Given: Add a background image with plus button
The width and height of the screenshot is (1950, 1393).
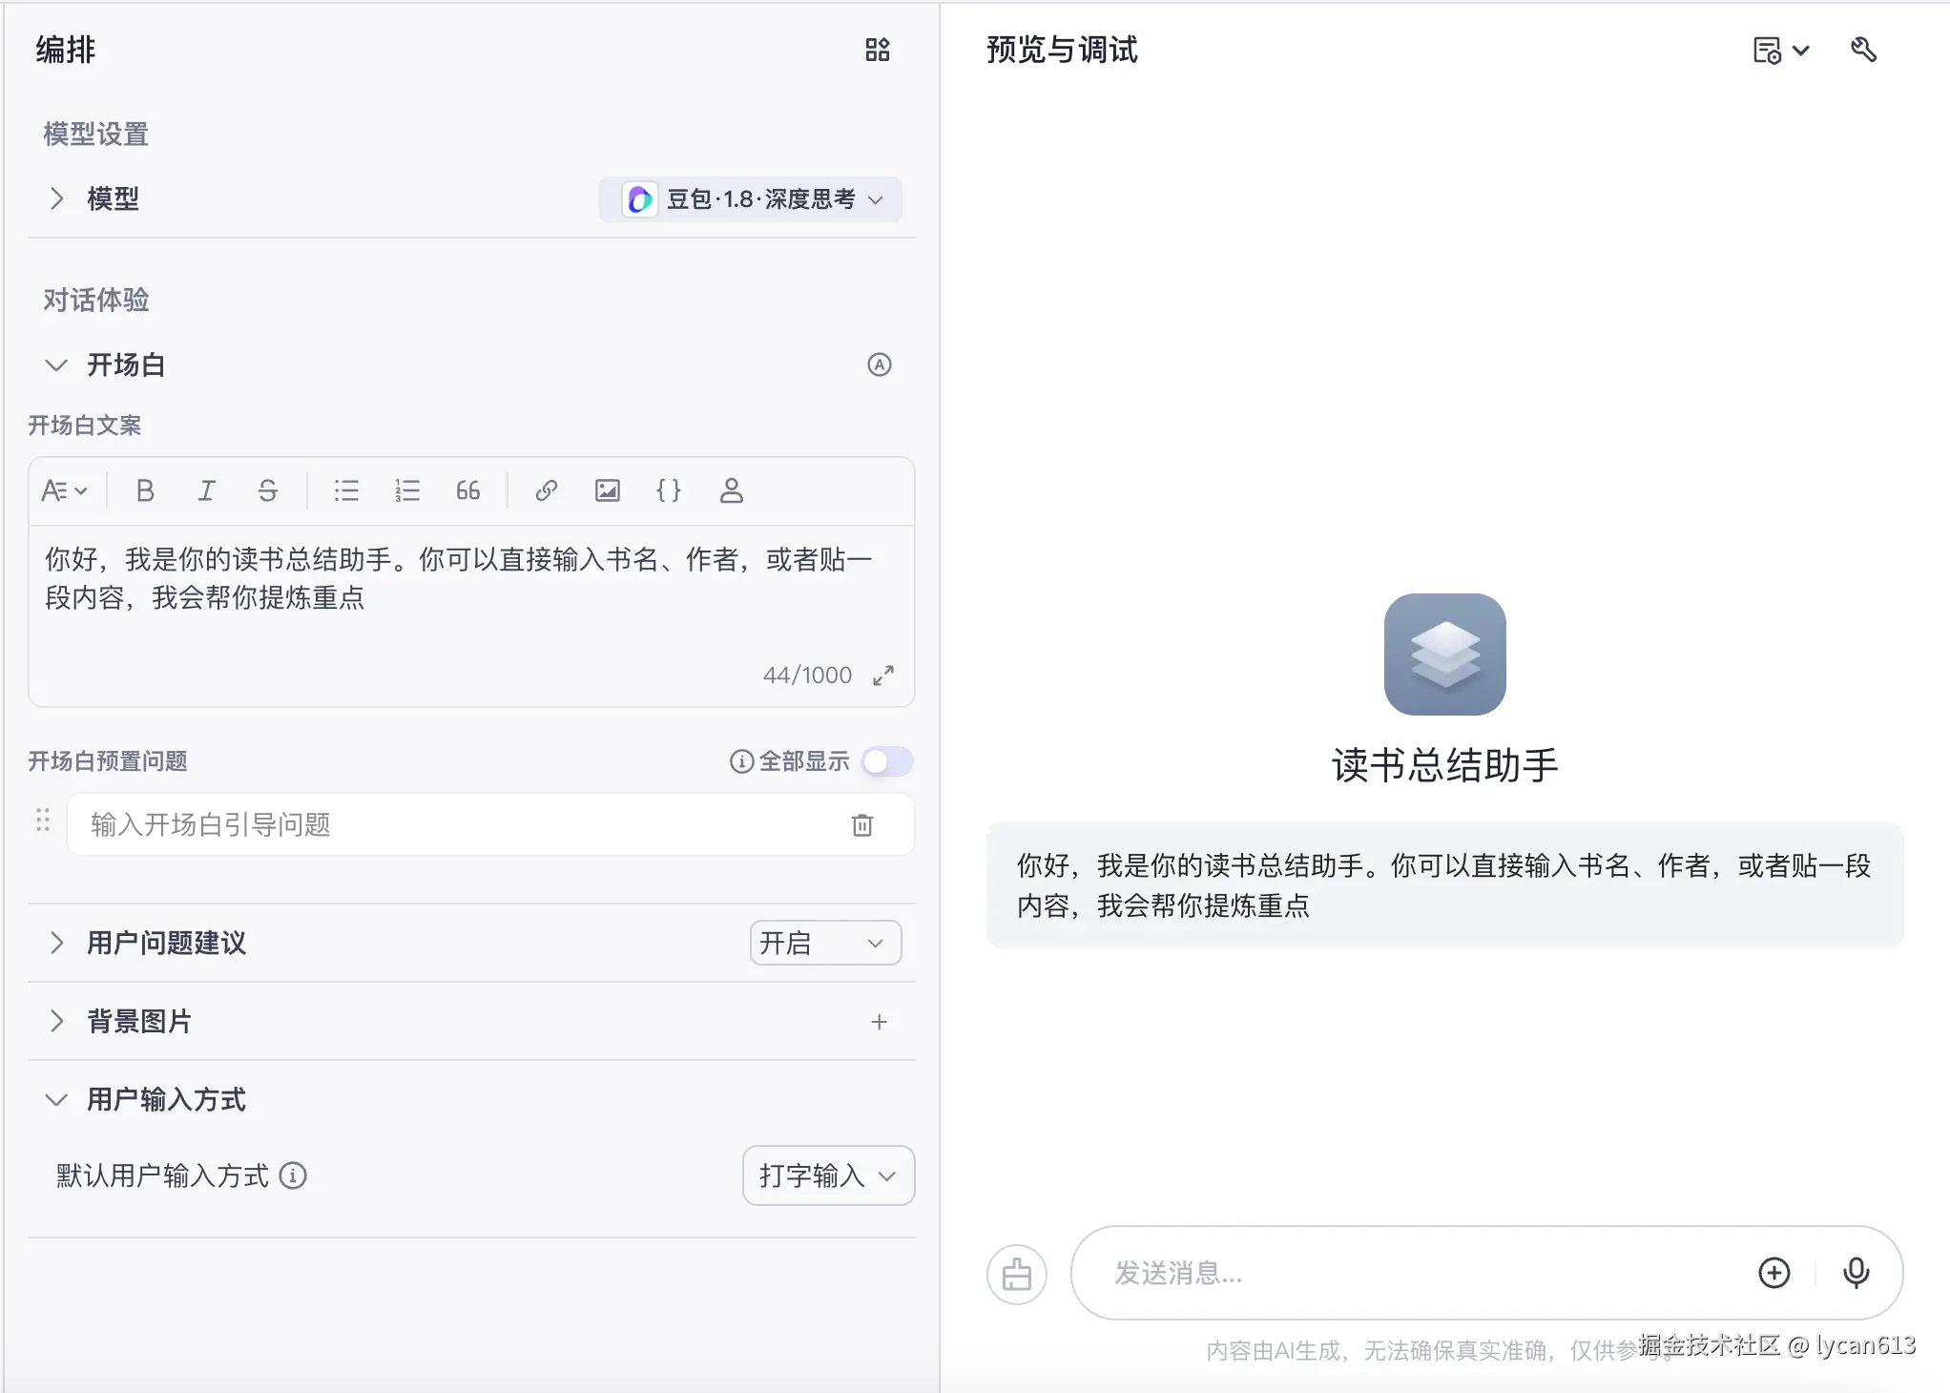Looking at the screenshot, I should [879, 1022].
